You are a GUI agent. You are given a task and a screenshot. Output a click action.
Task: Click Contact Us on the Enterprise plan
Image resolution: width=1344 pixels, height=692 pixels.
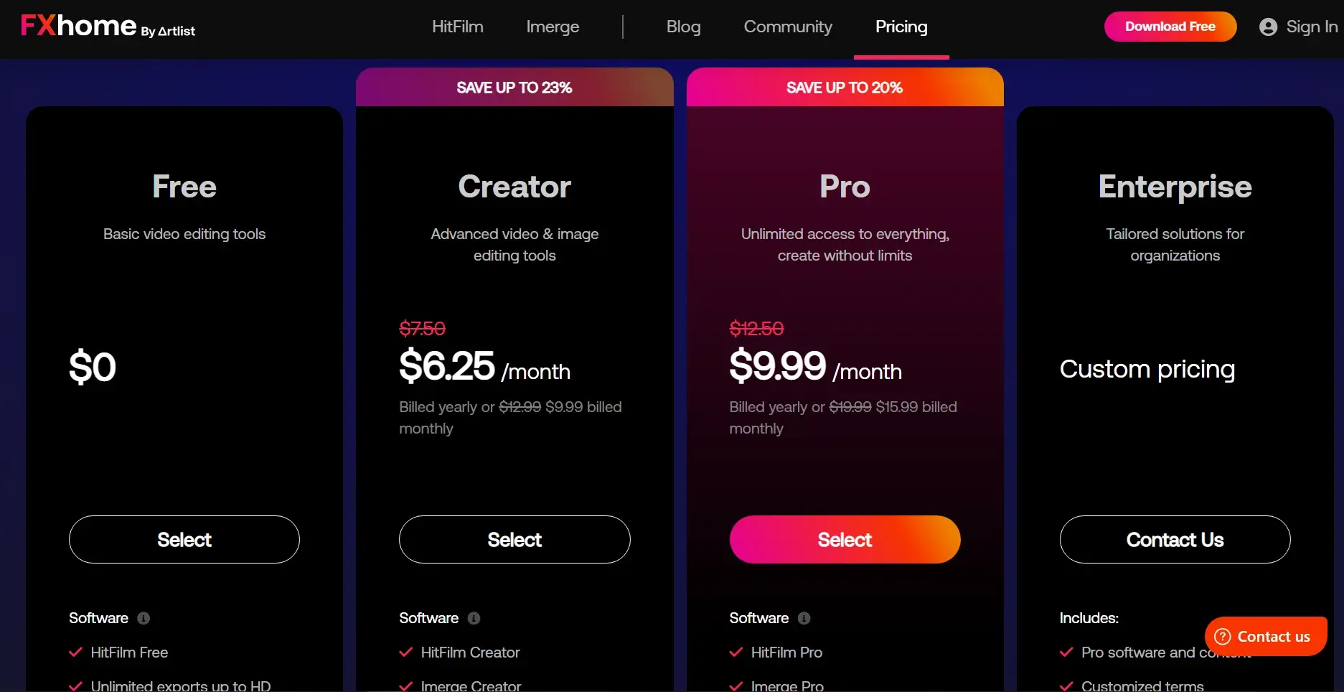coord(1175,540)
